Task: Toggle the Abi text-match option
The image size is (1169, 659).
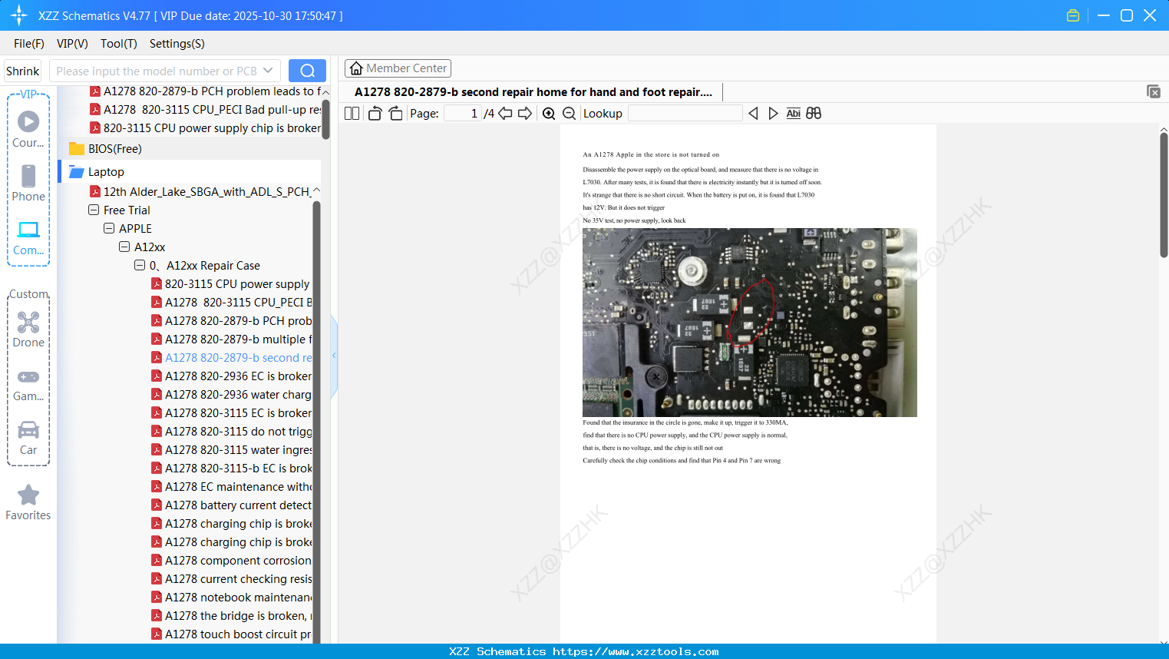Action: tap(794, 114)
